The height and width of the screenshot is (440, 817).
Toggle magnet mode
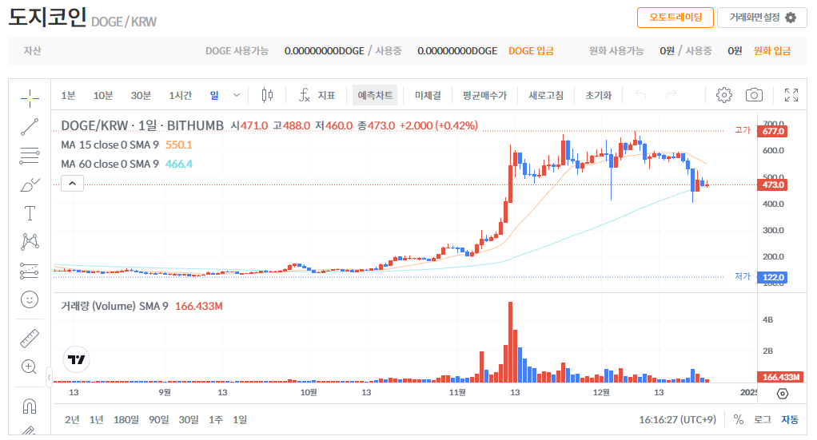[30, 406]
